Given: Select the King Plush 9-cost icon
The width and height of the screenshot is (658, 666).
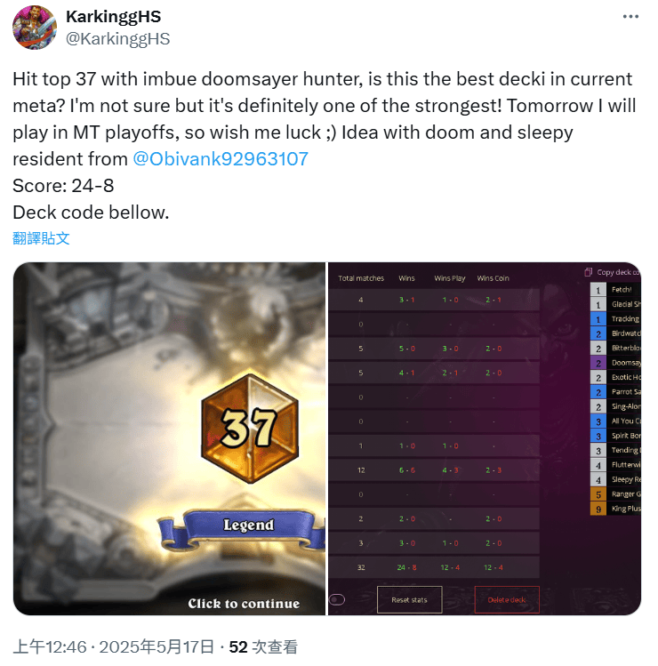Looking at the screenshot, I should click(598, 509).
